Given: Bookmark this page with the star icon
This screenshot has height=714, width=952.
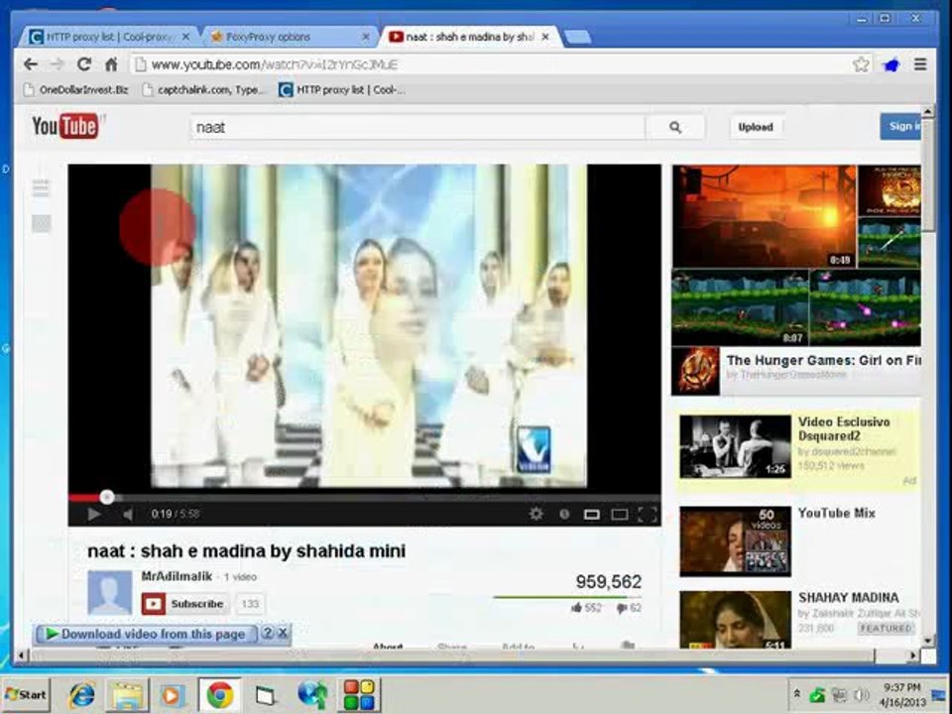Looking at the screenshot, I should pos(861,64).
